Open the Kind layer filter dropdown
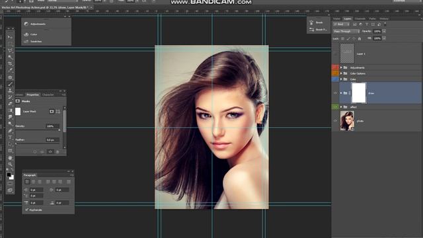Screen dimensions: 423x238 (x=342, y=24)
